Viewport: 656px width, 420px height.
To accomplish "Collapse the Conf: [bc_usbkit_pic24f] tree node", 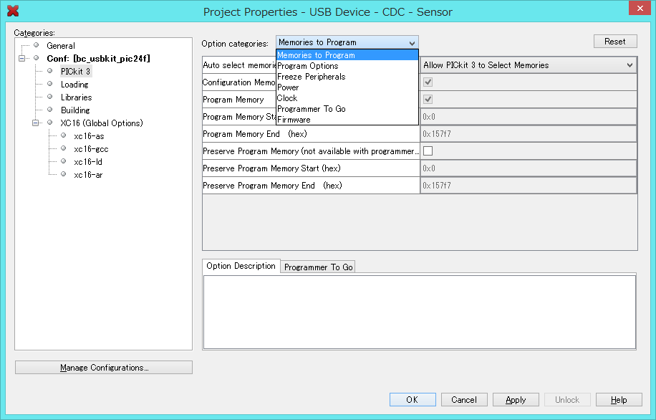I will coord(22,59).
